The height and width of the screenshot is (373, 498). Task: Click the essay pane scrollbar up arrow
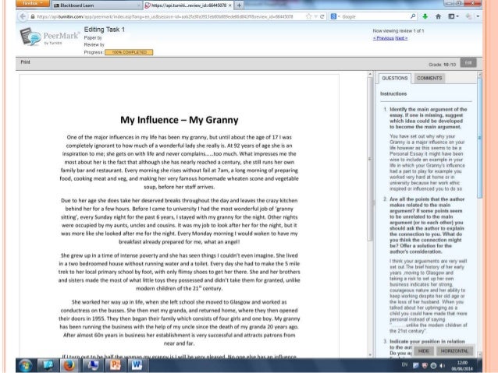[370, 75]
